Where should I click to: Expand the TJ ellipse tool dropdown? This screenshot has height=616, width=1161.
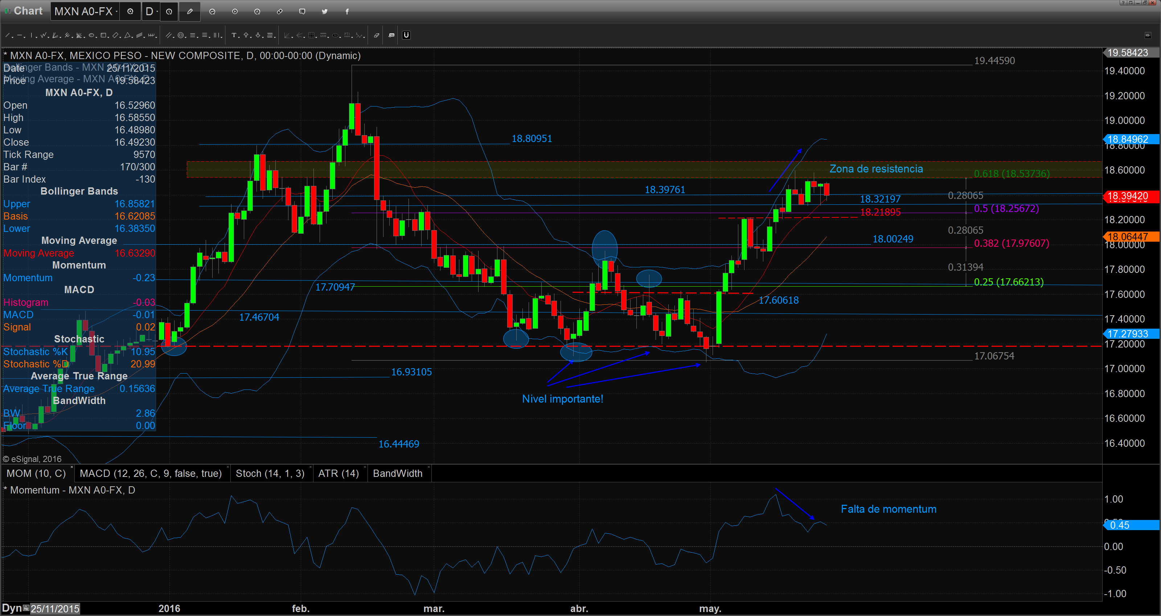(x=340, y=37)
